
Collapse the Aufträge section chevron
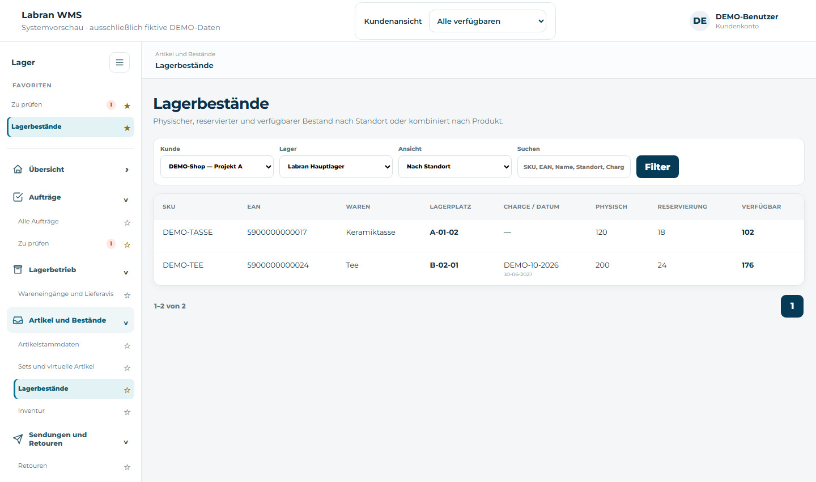pos(126,200)
